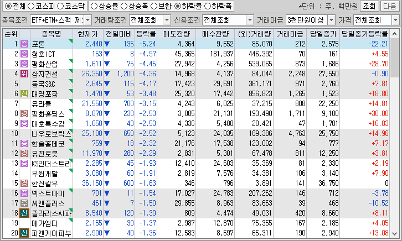Select the 유라클 stock name
This screenshot has height=241, width=402.
tap(42, 104)
